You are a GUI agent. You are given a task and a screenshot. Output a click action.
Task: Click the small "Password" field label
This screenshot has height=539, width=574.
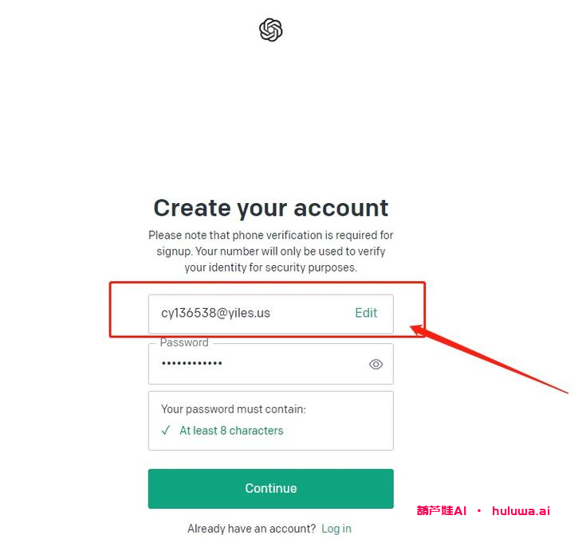pyautogui.click(x=184, y=343)
